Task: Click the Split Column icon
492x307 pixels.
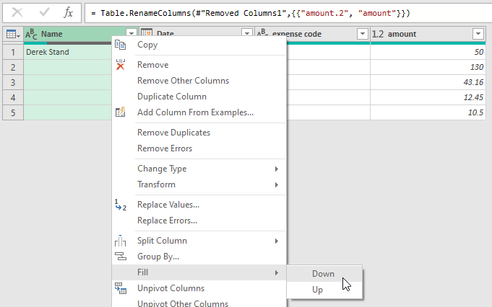Action: [x=120, y=241]
